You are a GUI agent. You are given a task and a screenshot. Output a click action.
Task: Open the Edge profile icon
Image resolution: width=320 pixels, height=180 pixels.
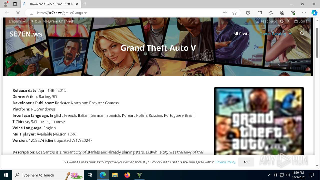pyautogui.click(x=5, y=4)
